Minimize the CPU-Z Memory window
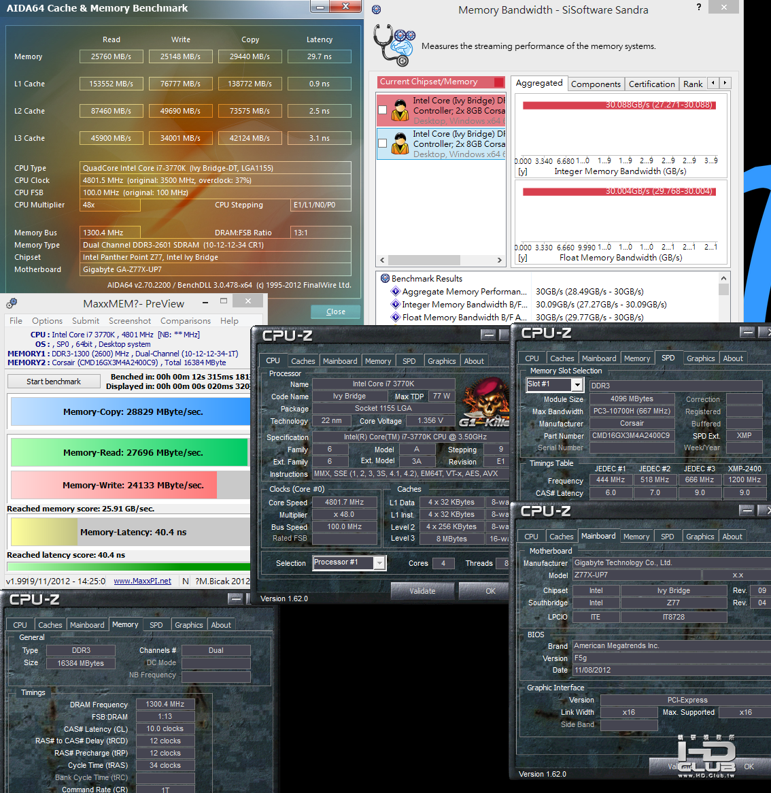Image resolution: width=771 pixels, height=793 pixels. [235, 598]
